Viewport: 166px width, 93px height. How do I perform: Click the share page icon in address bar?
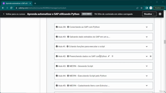pyautogui.click(x=137, y=8)
